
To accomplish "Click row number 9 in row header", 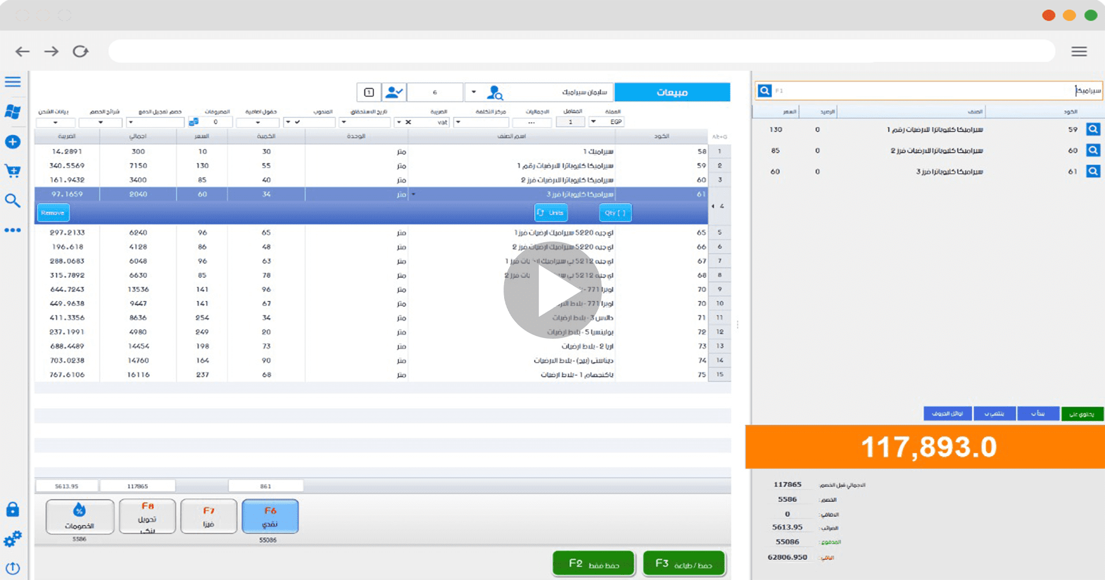I will click(719, 289).
